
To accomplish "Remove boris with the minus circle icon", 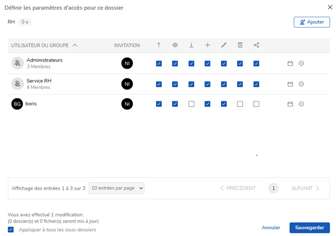I will pos(301,104).
